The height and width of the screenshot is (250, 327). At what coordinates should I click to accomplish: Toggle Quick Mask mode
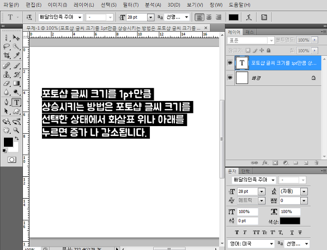pos(11,160)
